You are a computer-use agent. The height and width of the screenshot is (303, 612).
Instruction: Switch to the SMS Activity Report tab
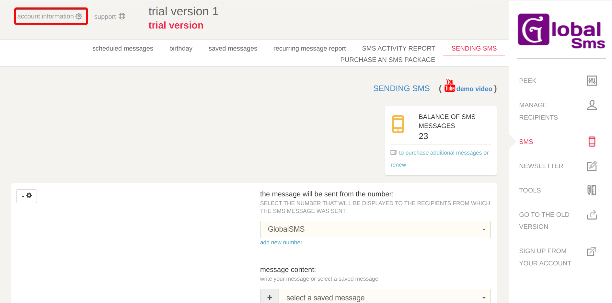(x=398, y=48)
